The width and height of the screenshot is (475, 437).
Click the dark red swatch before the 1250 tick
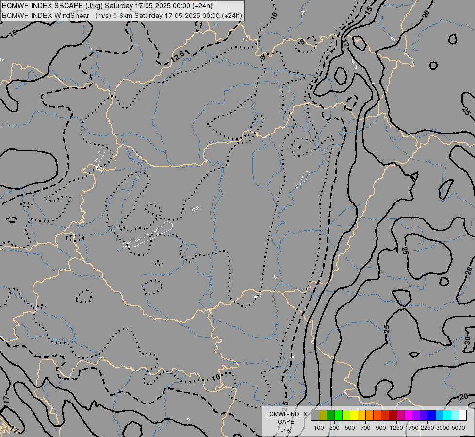[393, 416]
